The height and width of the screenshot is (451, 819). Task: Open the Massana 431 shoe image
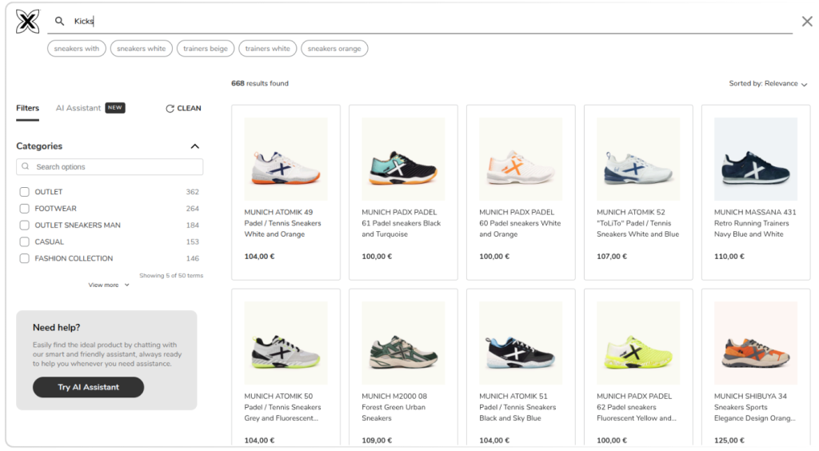click(756, 159)
